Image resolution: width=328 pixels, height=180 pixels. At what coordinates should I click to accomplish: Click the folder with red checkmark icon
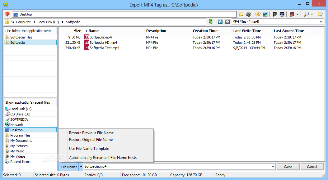(258, 14)
